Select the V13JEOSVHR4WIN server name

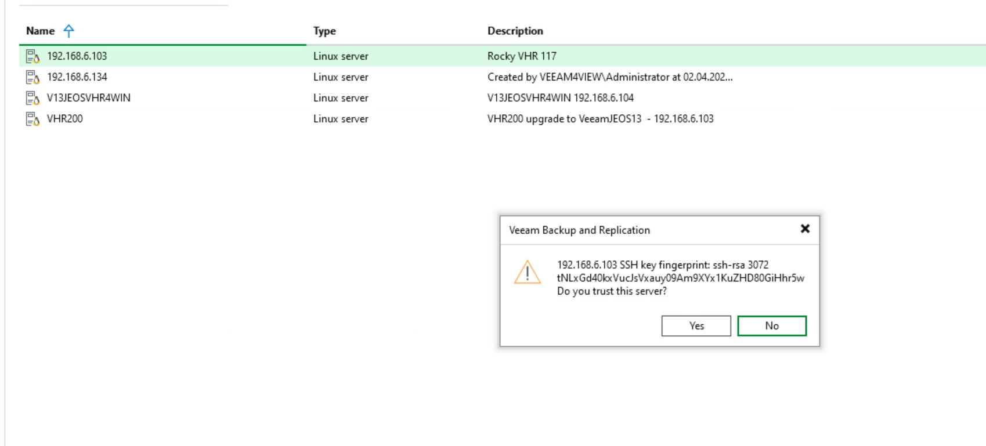(89, 98)
